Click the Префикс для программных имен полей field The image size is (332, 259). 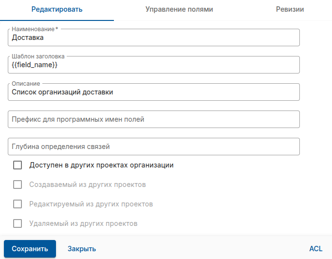154,119
